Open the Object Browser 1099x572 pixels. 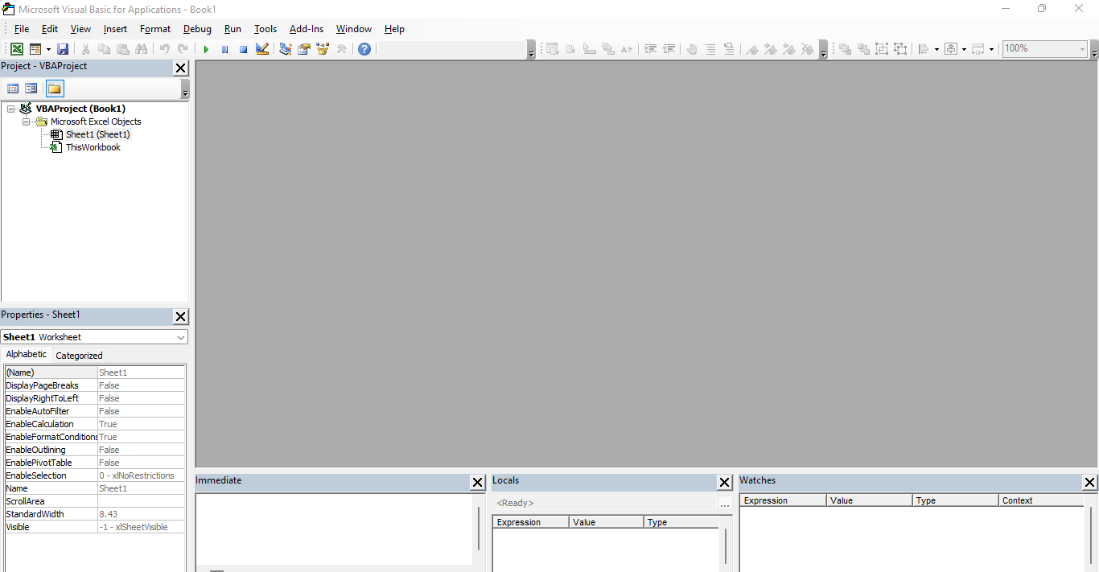click(323, 48)
